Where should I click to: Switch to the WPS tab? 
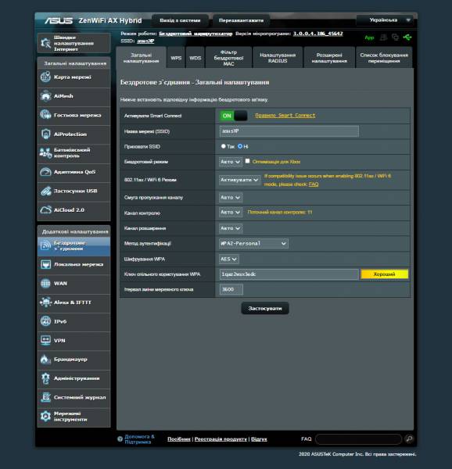pos(176,58)
